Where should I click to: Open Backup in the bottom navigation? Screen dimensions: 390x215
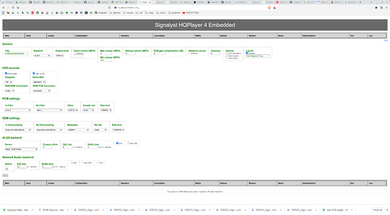pyautogui.click(x=233, y=183)
